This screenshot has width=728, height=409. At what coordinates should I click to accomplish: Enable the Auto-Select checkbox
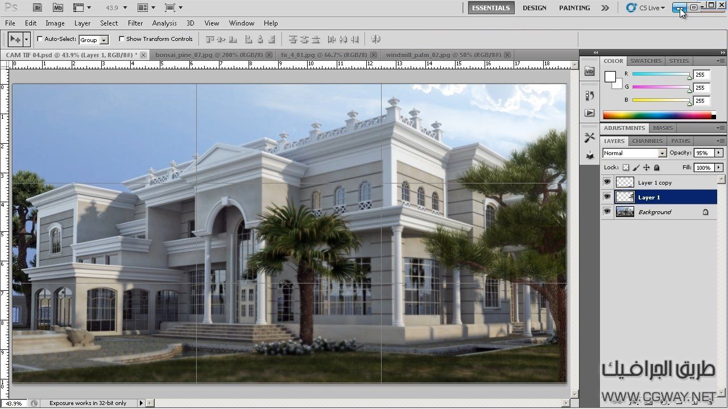pyautogui.click(x=40, y=39)
